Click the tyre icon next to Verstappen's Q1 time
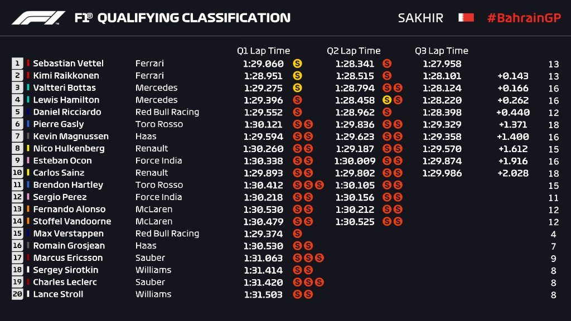The width and height of the screenshot is (571, 321). click(x=297, y=234)
